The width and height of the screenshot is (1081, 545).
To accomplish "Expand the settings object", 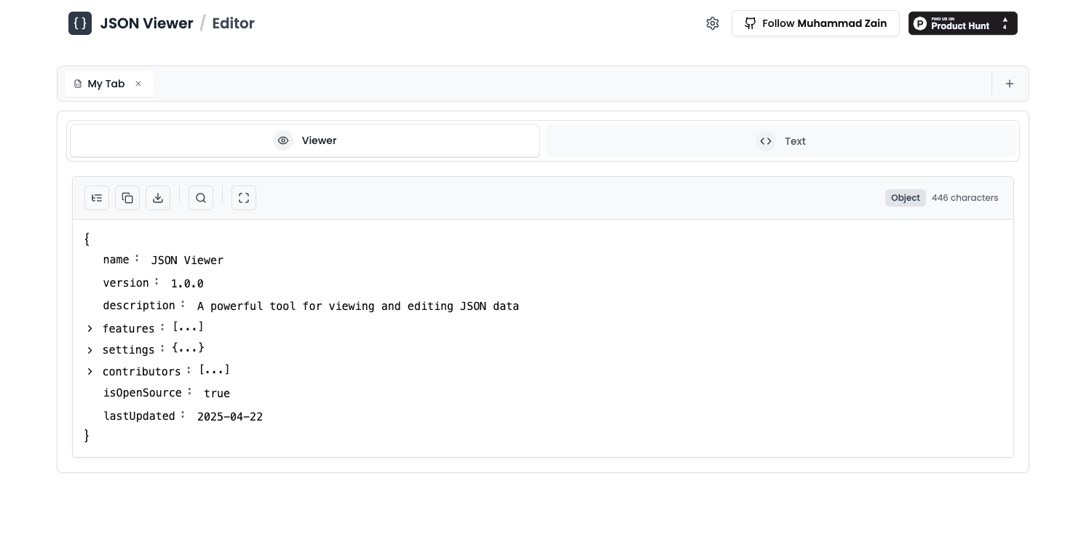I will tap(90, 350).
